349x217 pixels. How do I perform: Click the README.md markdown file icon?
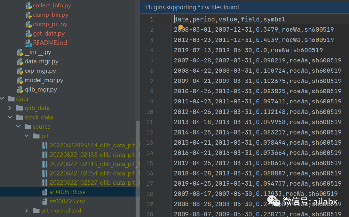pyautogui.click(x=28, y=43)
